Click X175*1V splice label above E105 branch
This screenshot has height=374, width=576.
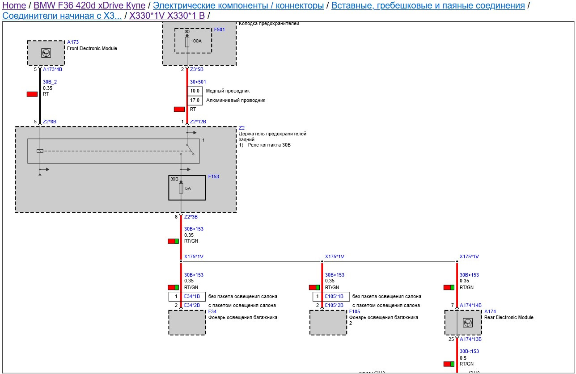tap(335, 256)
